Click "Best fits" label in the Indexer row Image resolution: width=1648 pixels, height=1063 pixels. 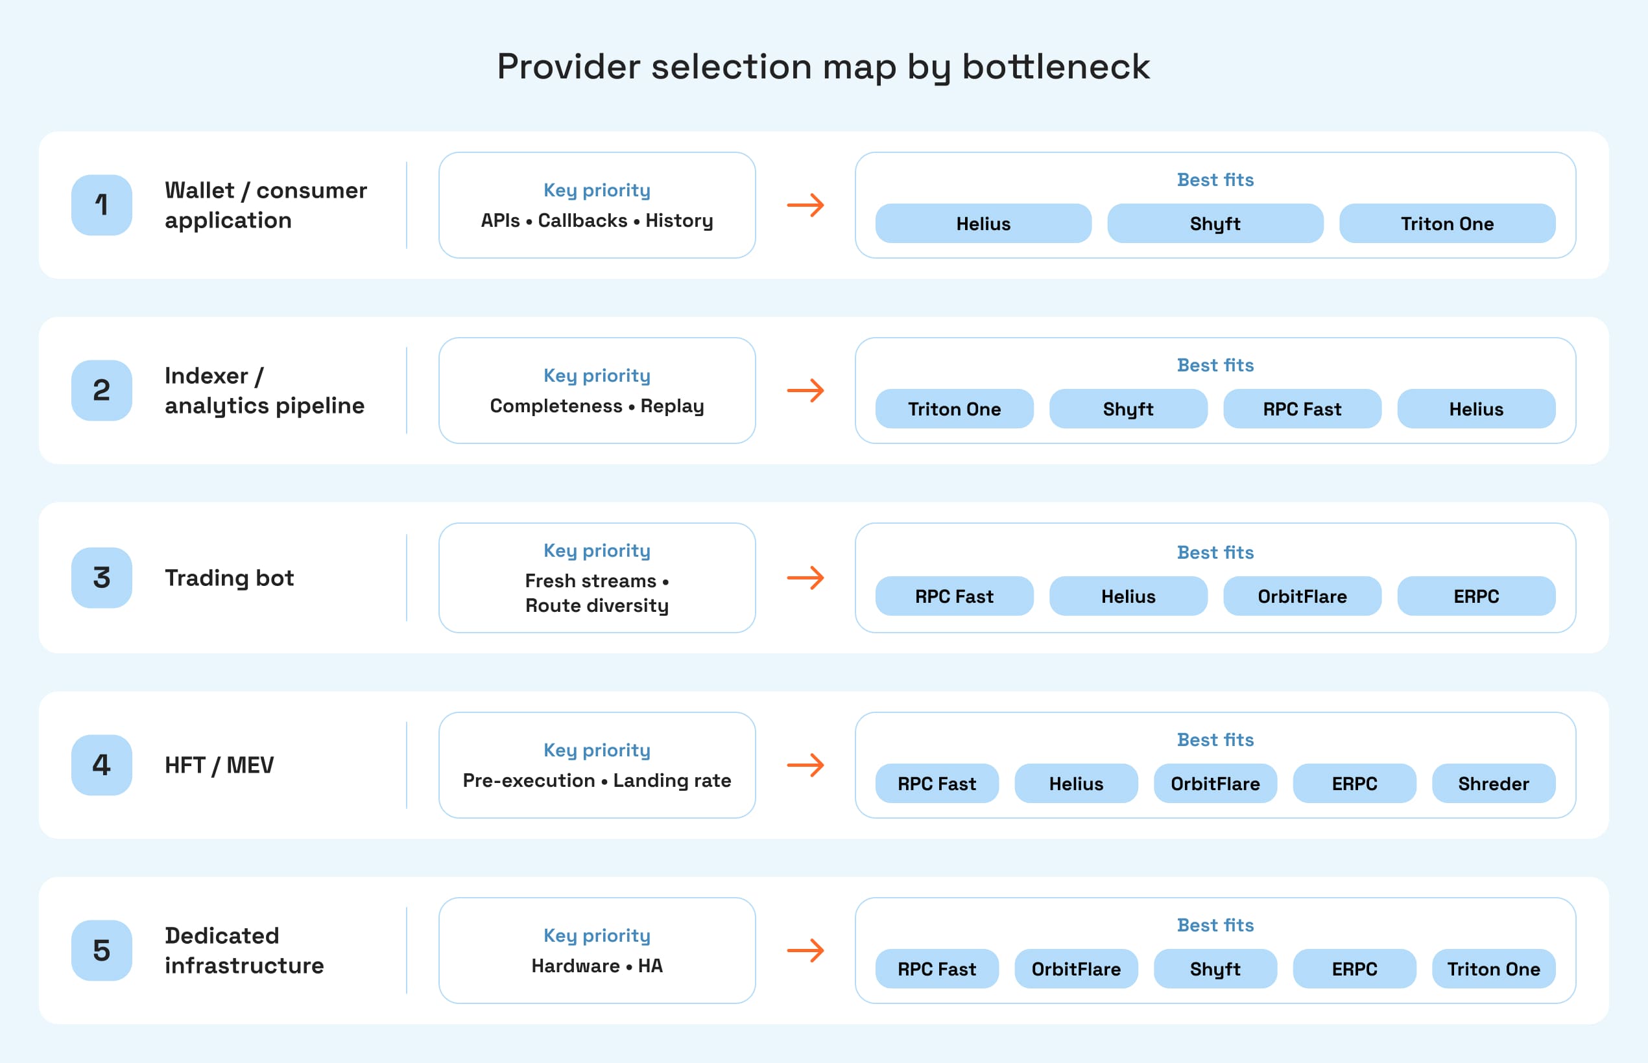[1215, 365]
